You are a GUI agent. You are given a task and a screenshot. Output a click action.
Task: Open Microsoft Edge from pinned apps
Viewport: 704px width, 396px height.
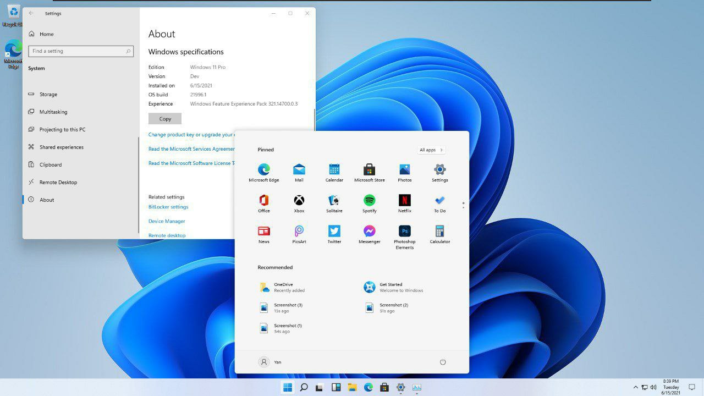point(264,173)
